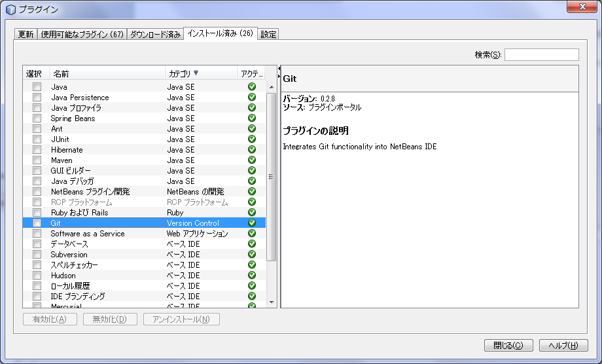
Task: Tick the JUnit plugin checkbox
Action: 37,139
